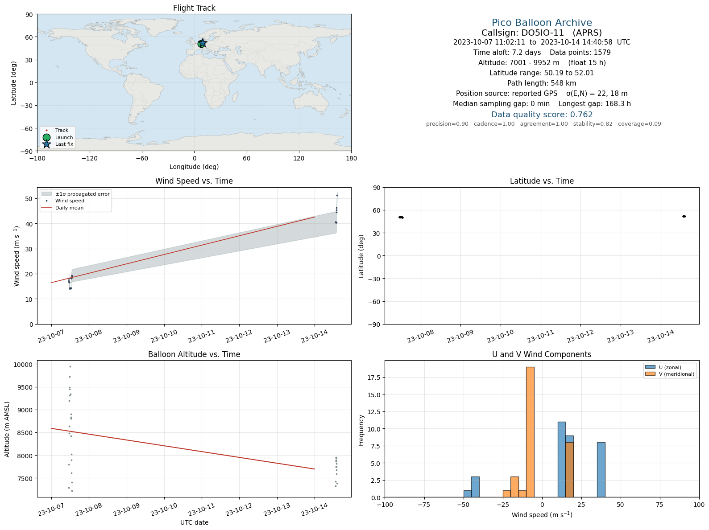This screenshot has width=709, height=530.
Task: Click "Data points: 1579"
Action: tap(580, 53)
